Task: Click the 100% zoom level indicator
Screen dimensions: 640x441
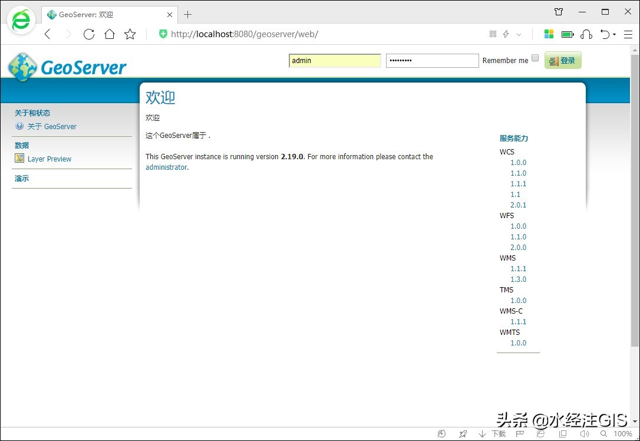Action: [623, 434]
